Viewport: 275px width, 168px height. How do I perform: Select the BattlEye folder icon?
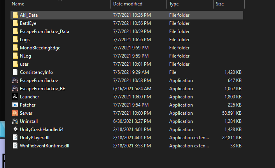[15, 23]
